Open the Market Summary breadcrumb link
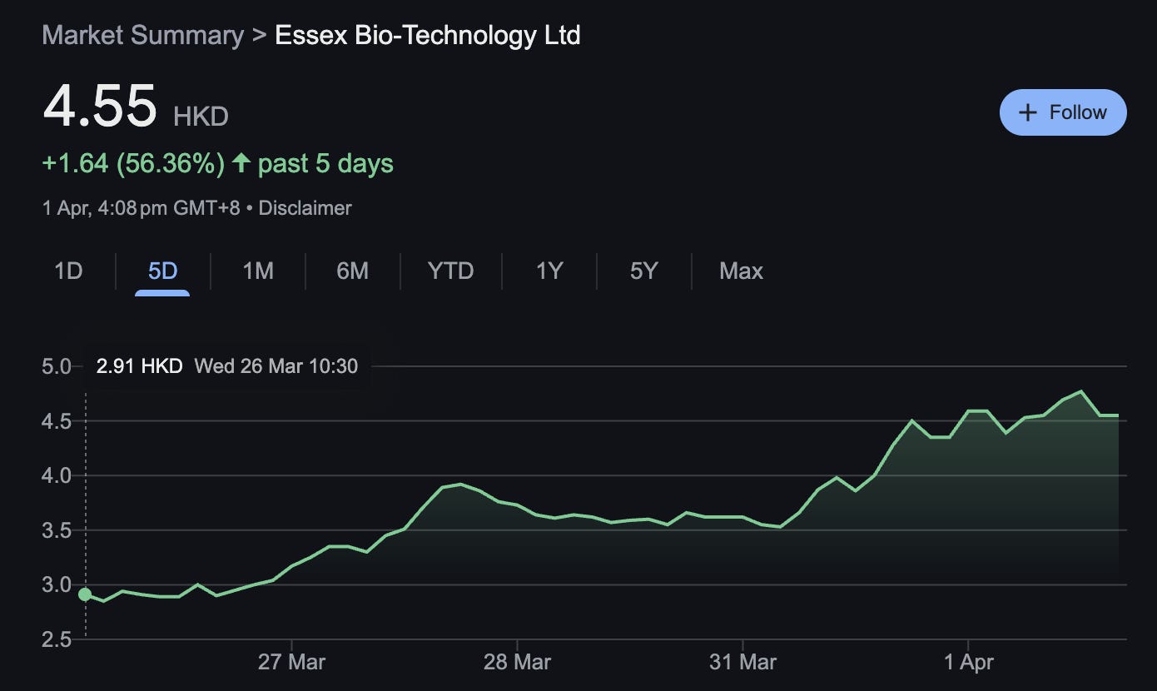 [x=142, y=36]
